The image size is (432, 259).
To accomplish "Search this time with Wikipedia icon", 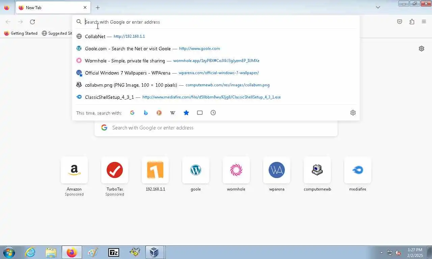I will 172,113.
